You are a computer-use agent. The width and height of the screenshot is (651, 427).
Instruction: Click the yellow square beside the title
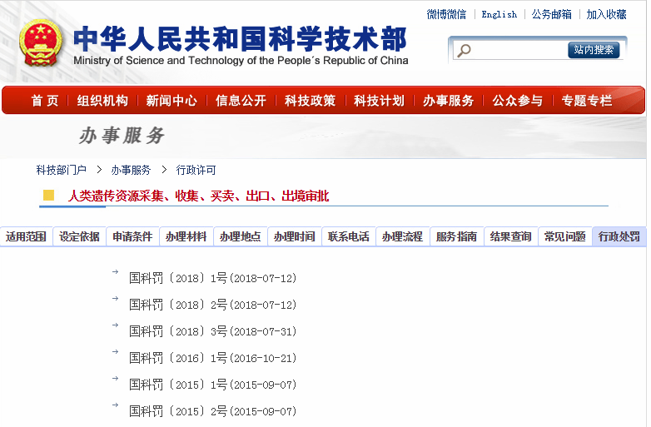click(x=48, y=196)
